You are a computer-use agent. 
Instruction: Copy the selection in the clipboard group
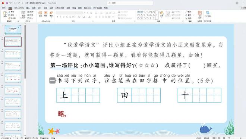coord(11,15)
